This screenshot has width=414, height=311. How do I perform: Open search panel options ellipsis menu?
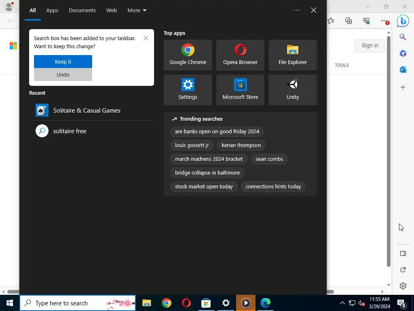[x=296, y=10]
